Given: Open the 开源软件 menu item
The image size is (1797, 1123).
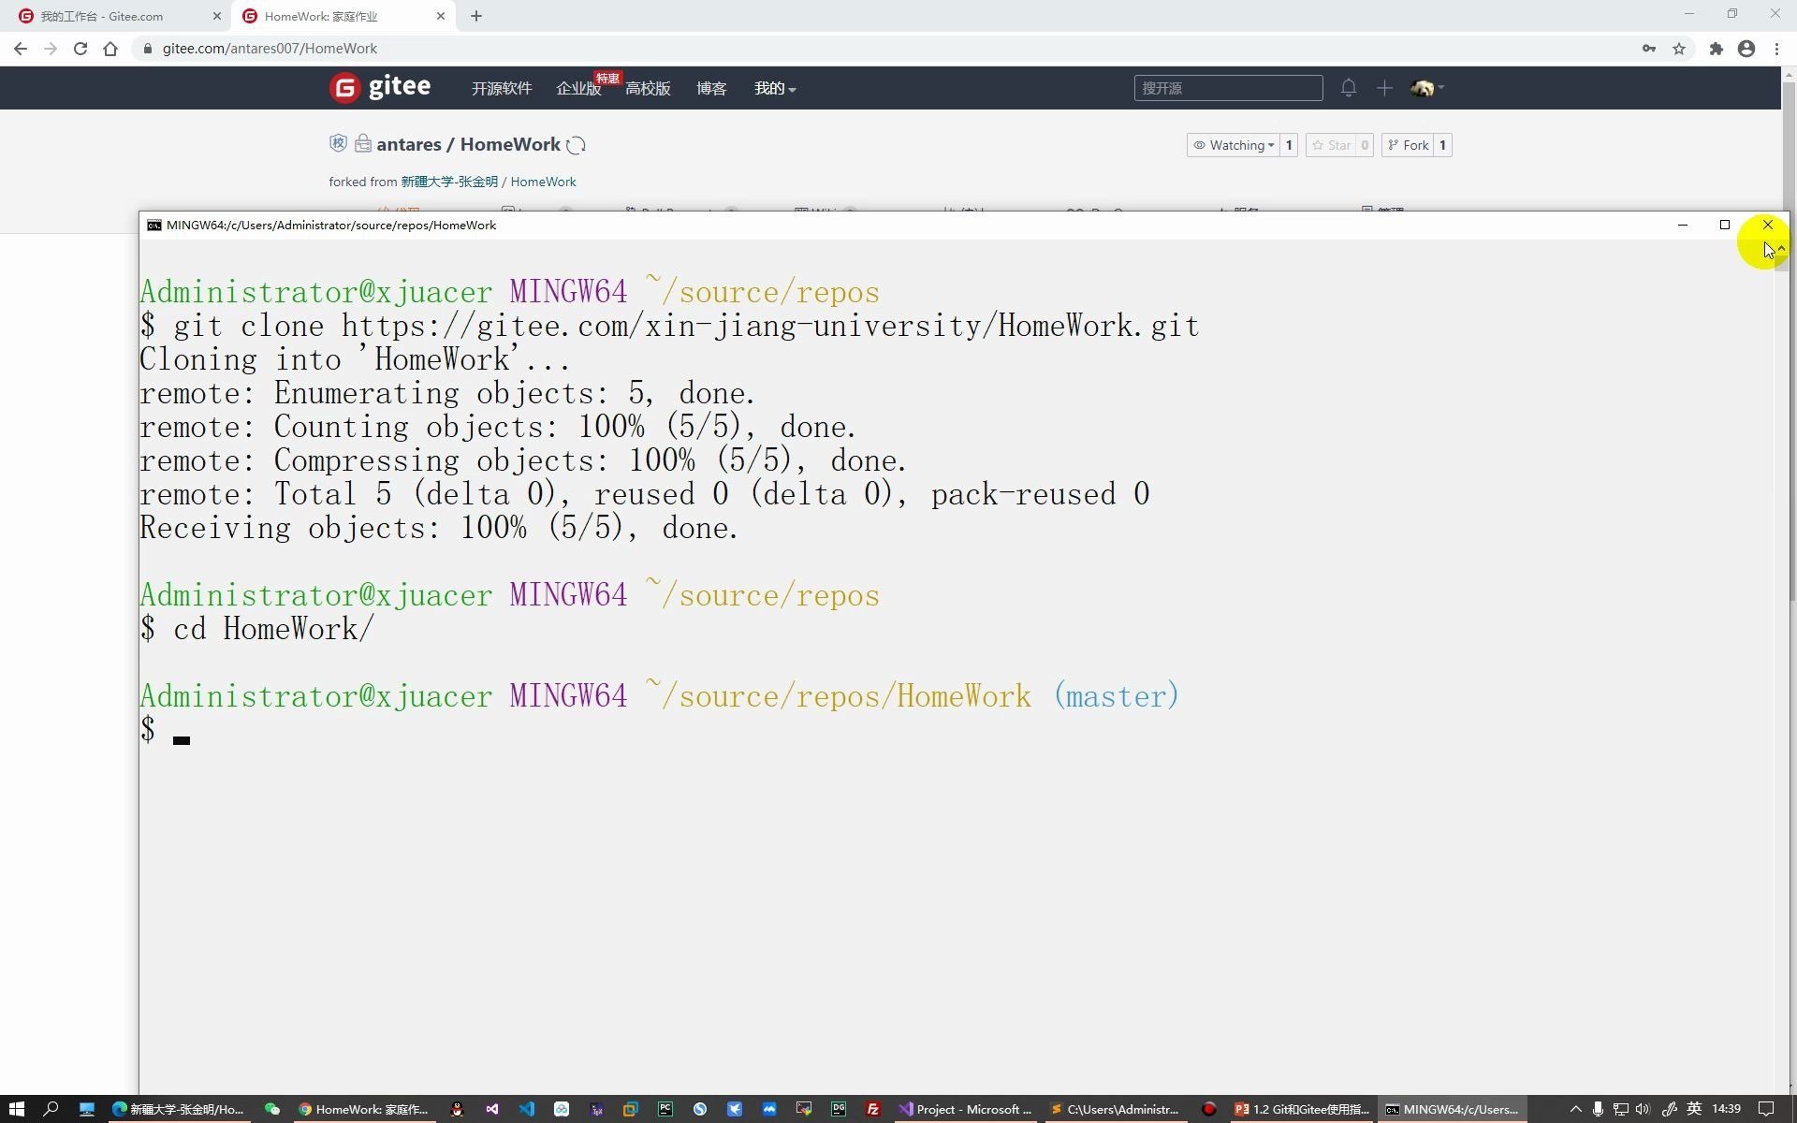Looking at the screenshot, I should [x=502, y=88].
